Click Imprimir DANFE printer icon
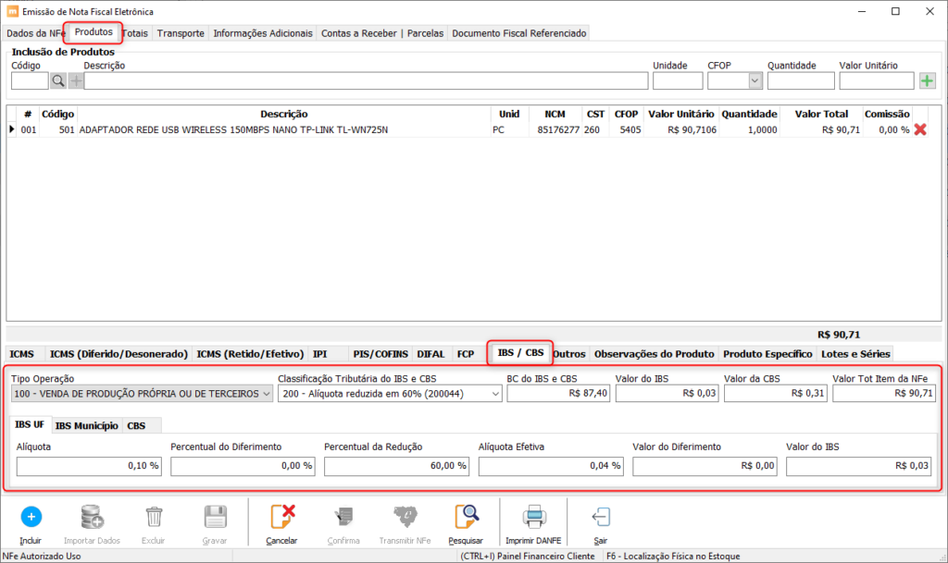948x563 pixels. [x=532, y=517]
